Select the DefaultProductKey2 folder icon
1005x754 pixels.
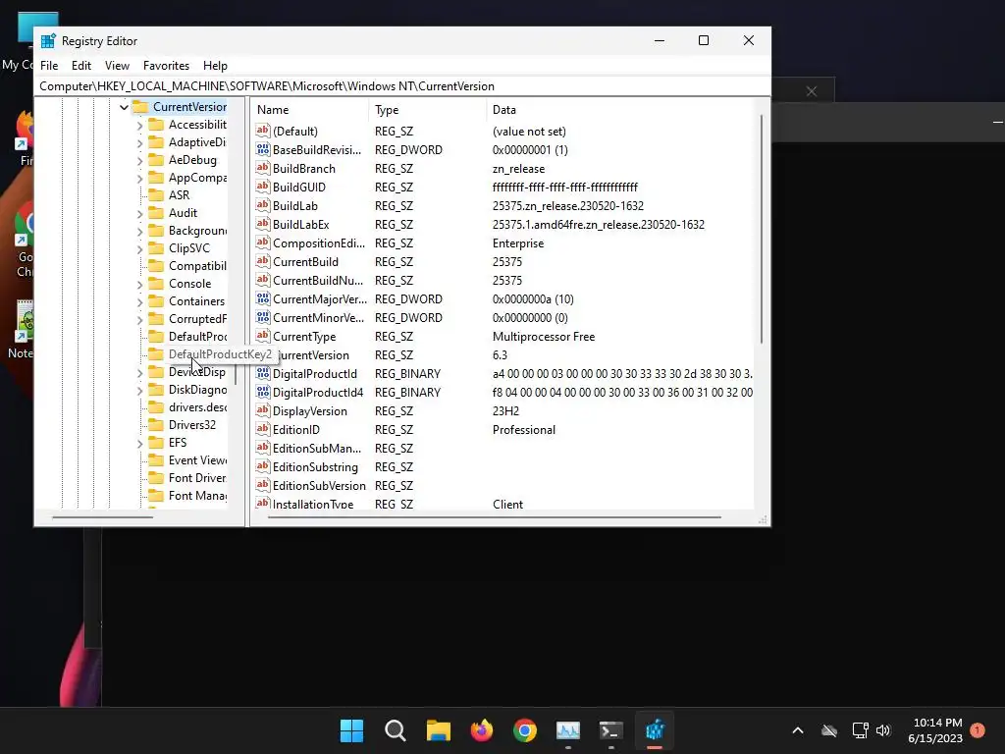(156, 353)
